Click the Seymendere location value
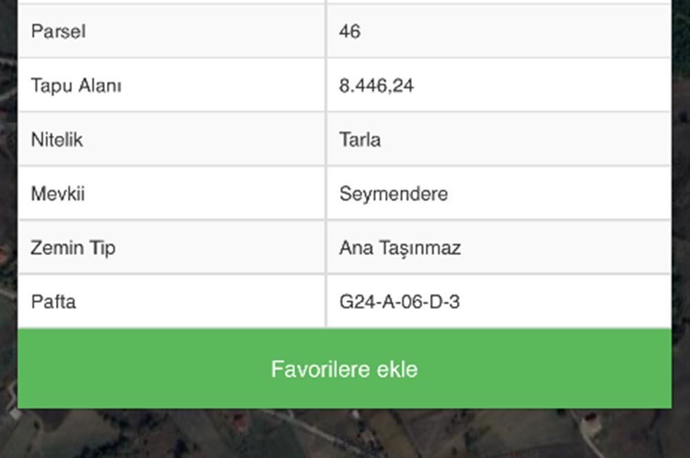690x458 pixels. click(x=393, y=194)
